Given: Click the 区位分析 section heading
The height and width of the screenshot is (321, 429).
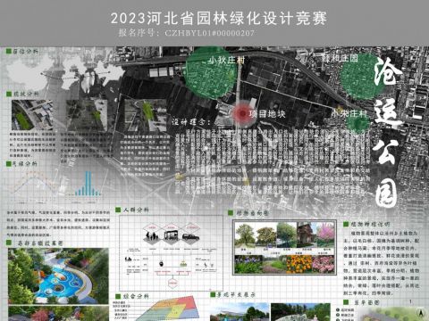Looking at the screenshot, I should (x=25, y=52).
